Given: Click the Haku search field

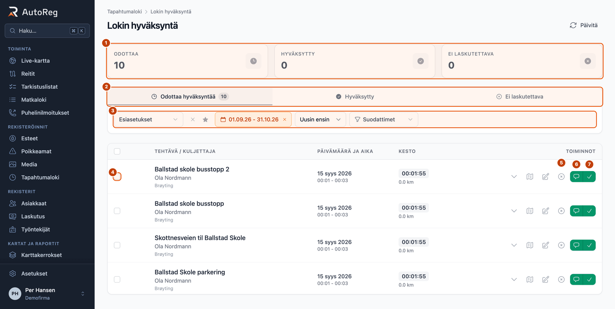Looking at the screenshot, I should click(x=47, y=31).
